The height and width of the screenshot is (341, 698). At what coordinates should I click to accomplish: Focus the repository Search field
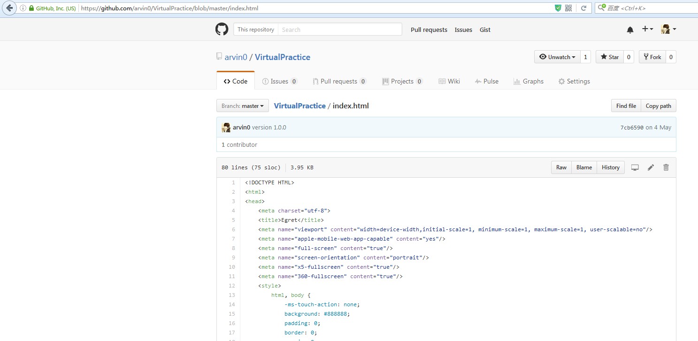[x=340, y=30]
